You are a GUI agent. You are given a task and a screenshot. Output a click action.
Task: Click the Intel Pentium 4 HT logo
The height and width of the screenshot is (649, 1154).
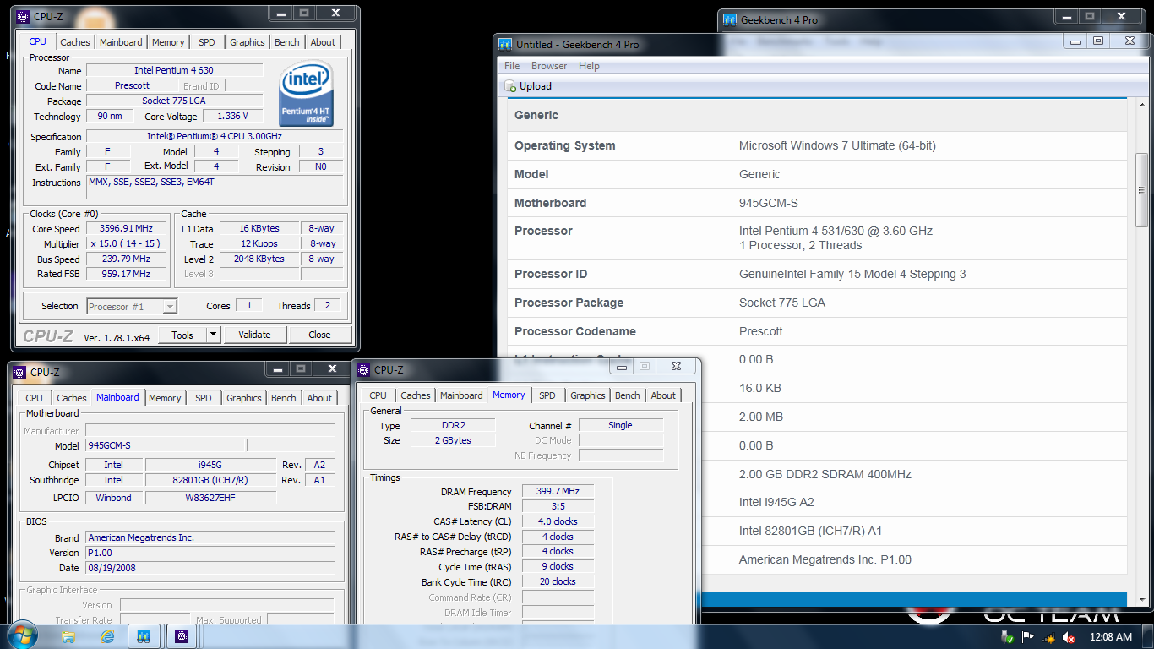coord(307,95)
